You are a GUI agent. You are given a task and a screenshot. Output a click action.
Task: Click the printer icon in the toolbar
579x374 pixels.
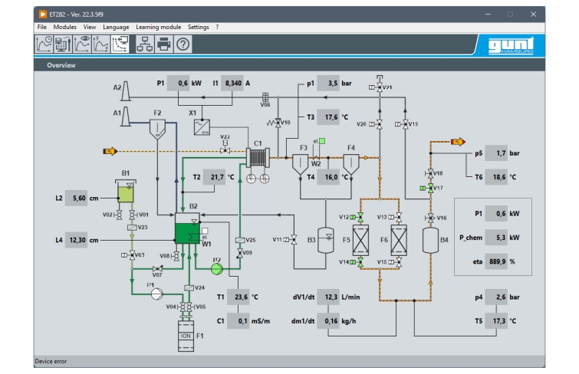point(163,44)
